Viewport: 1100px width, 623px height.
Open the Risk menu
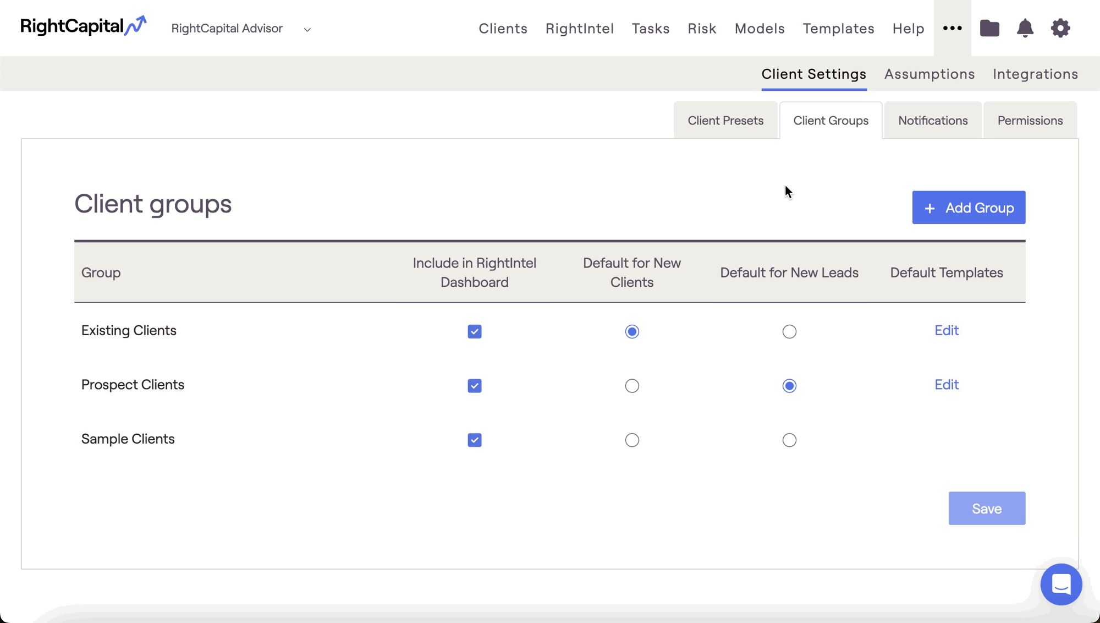[x=702, y=28]
